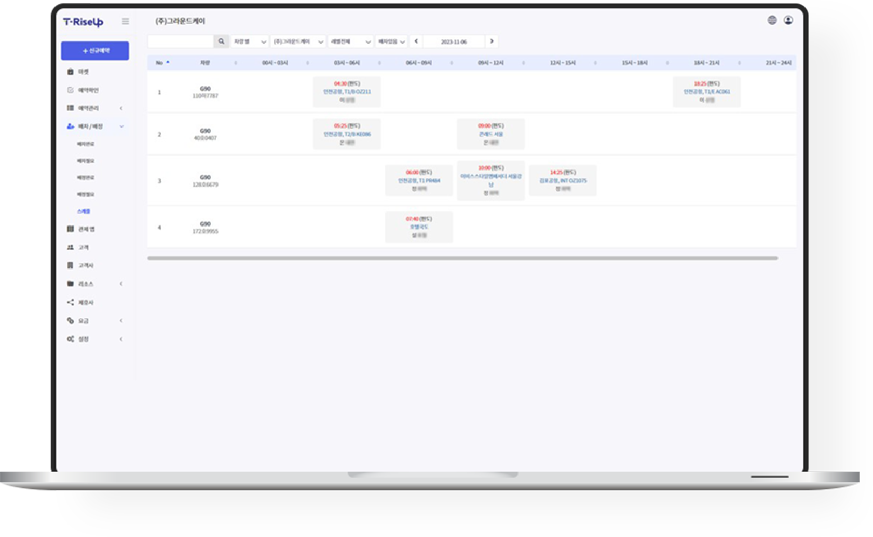Click the 고객 people icon in sidebar
The image size is (873, 537).
click(70, 247)
